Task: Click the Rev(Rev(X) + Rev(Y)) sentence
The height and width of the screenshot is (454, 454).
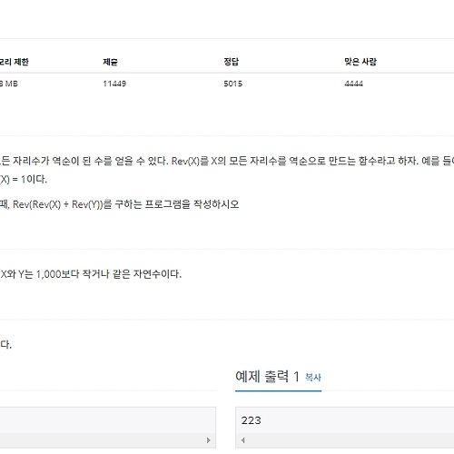Action: pos(120,204)
